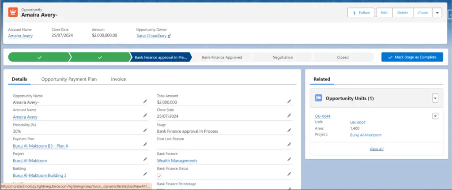
Task: Open the Wealth Managements bank finance link
Action: tap(177, 161)
